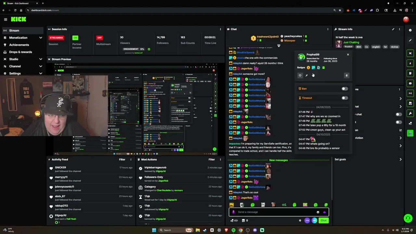Open Achievements in the sidebar

19,45
